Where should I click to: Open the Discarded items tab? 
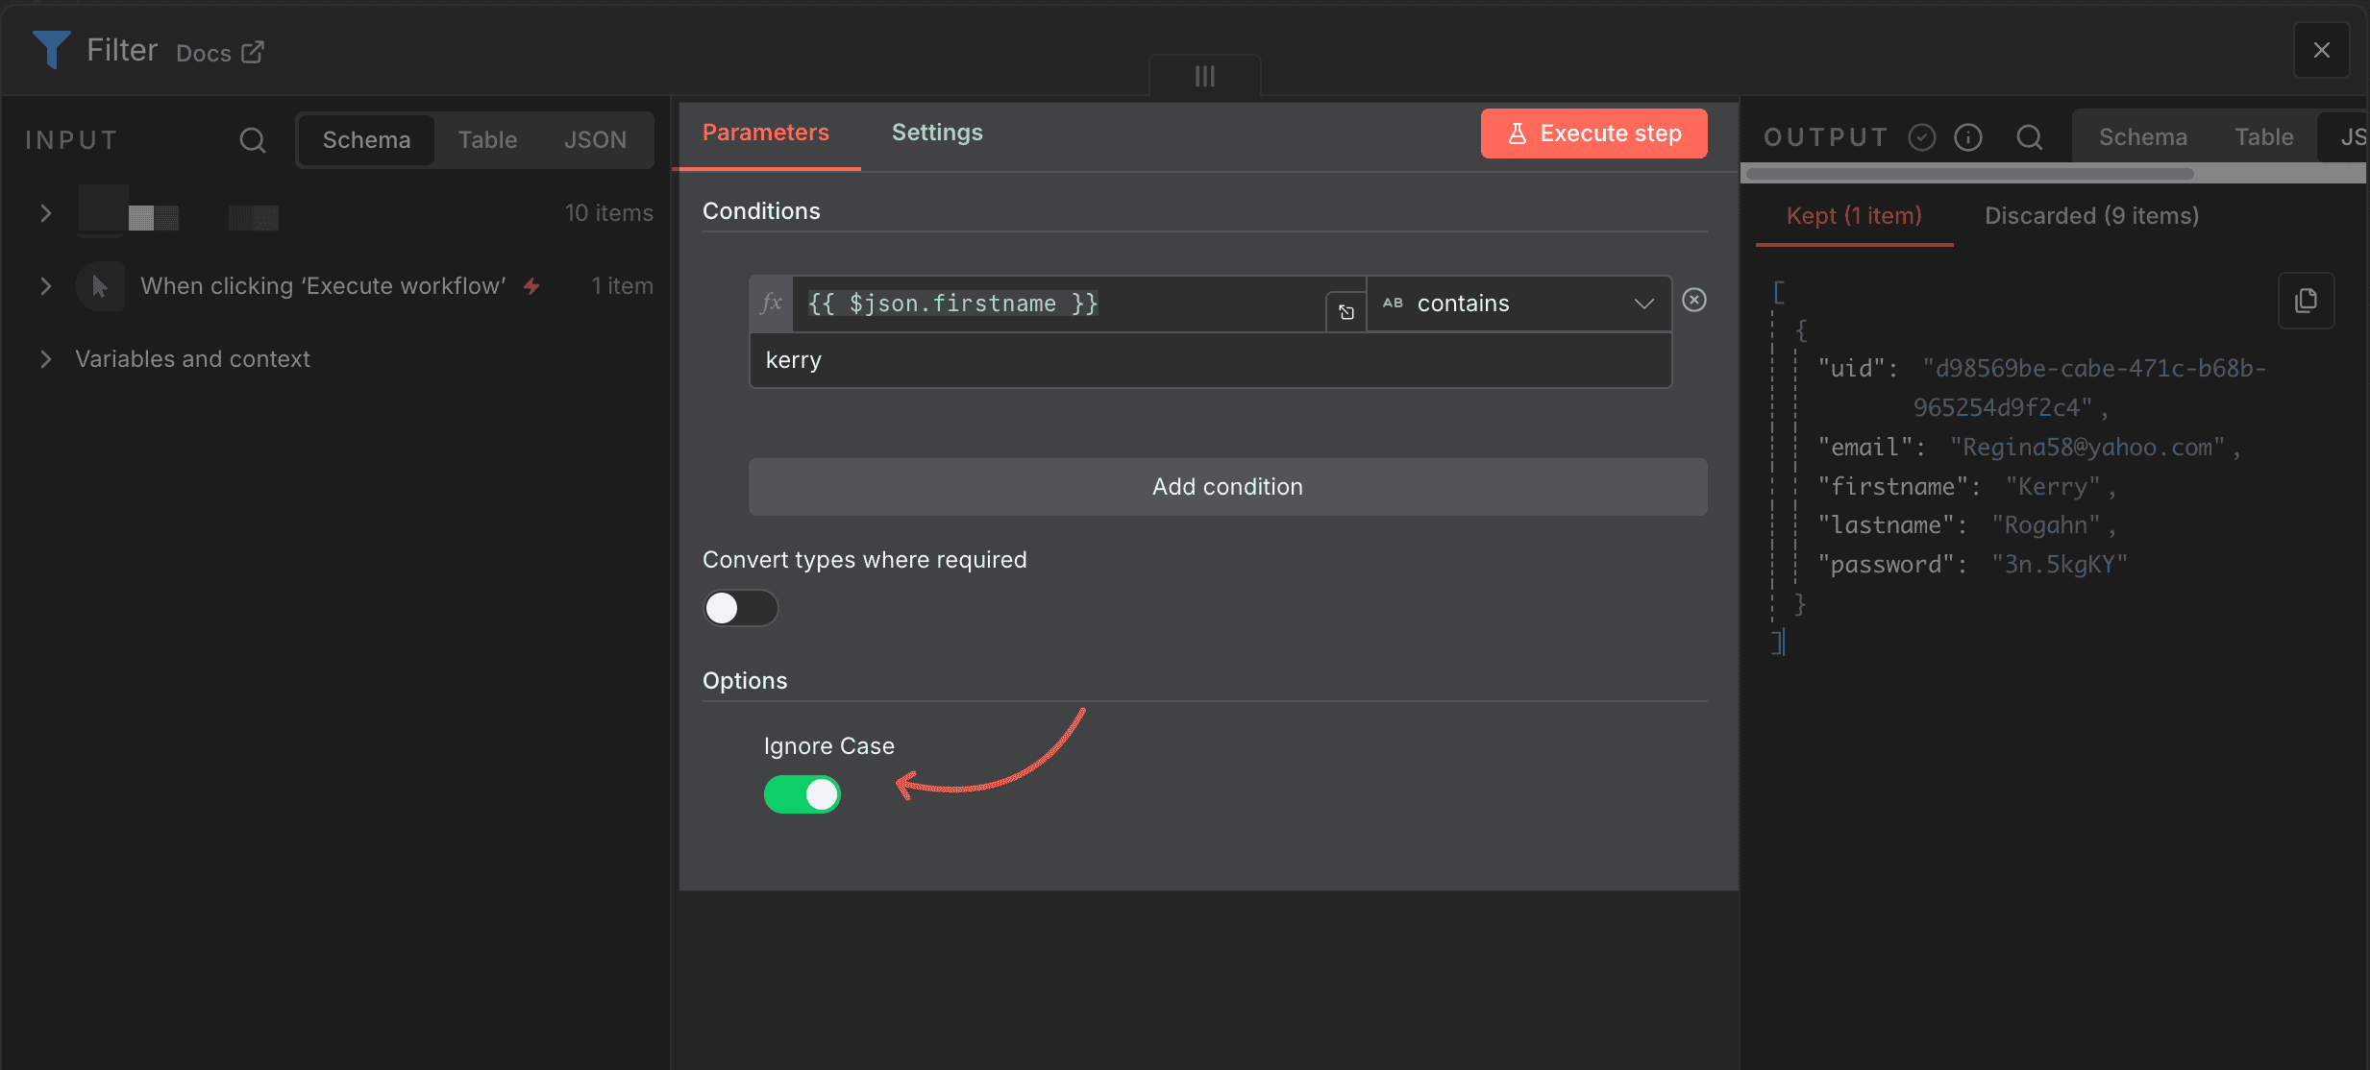tap(2091, 215)
